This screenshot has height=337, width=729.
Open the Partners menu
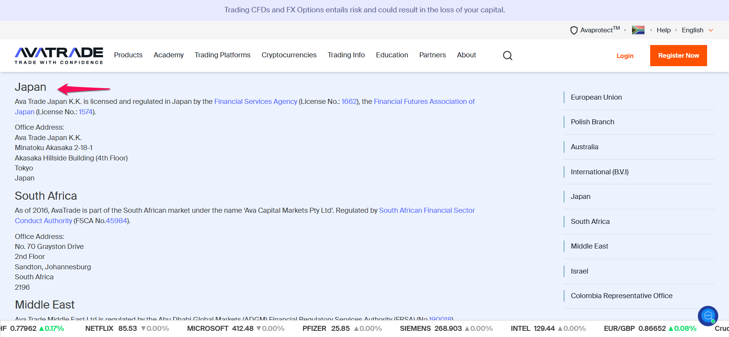[433, 55]
